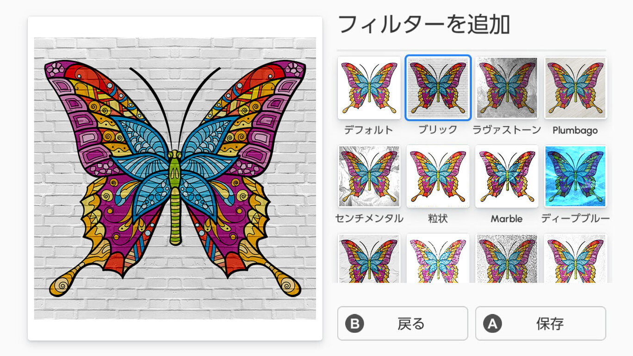Click the butterfly preview image

[x=175, y=178]
